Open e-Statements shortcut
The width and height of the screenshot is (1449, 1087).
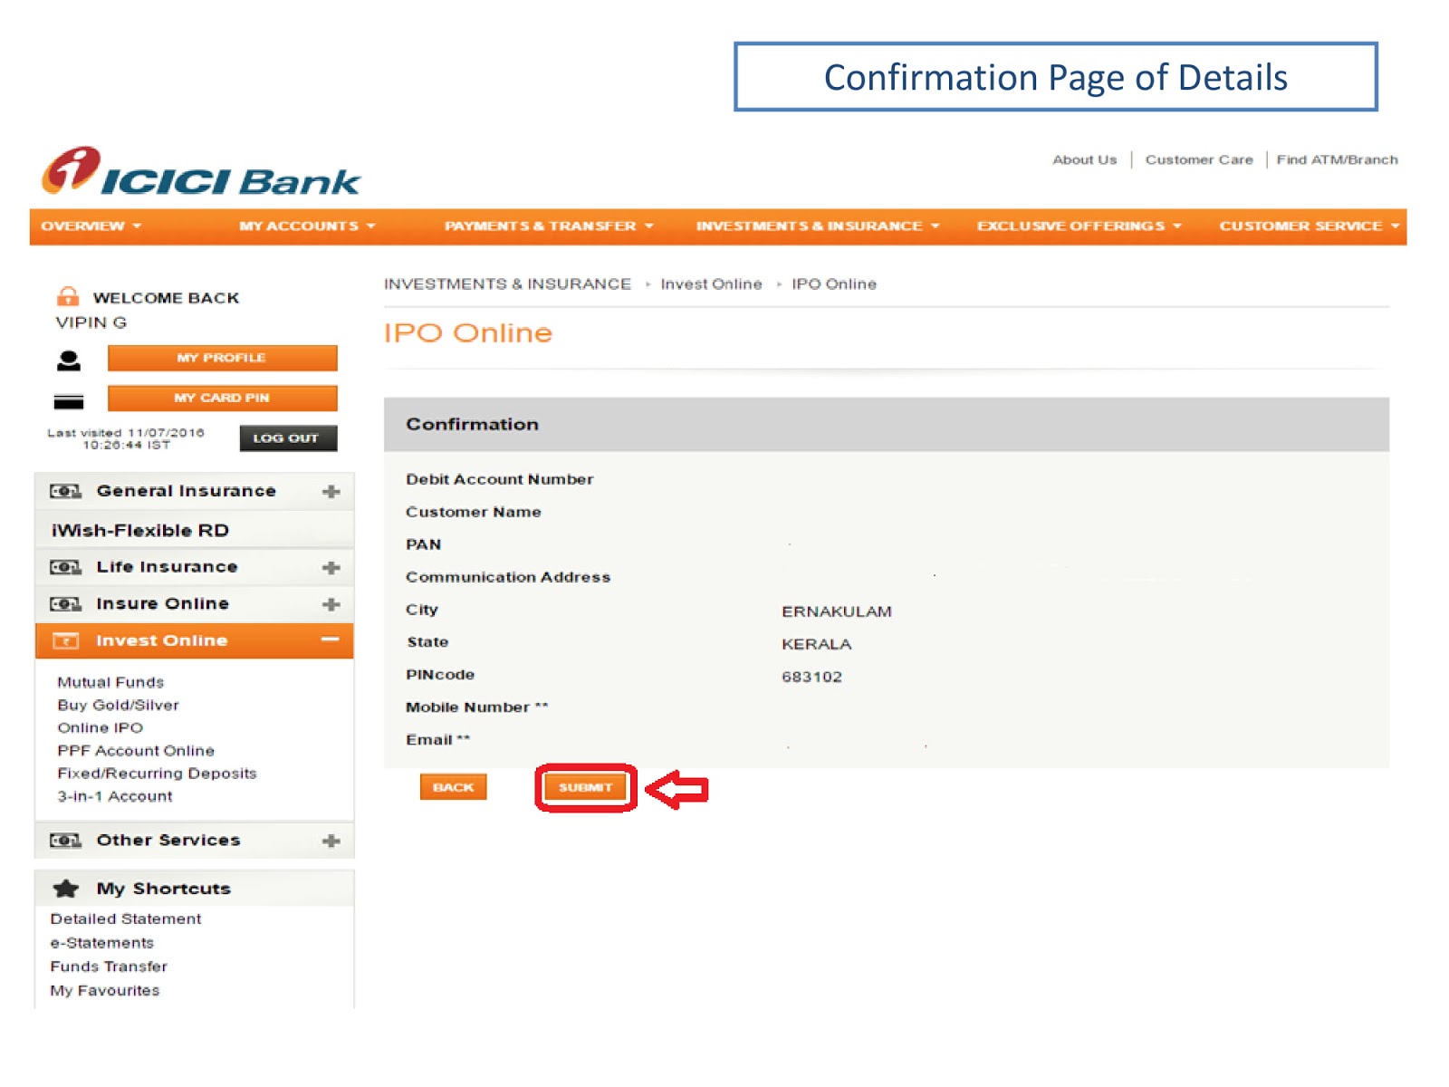point(102,943)
